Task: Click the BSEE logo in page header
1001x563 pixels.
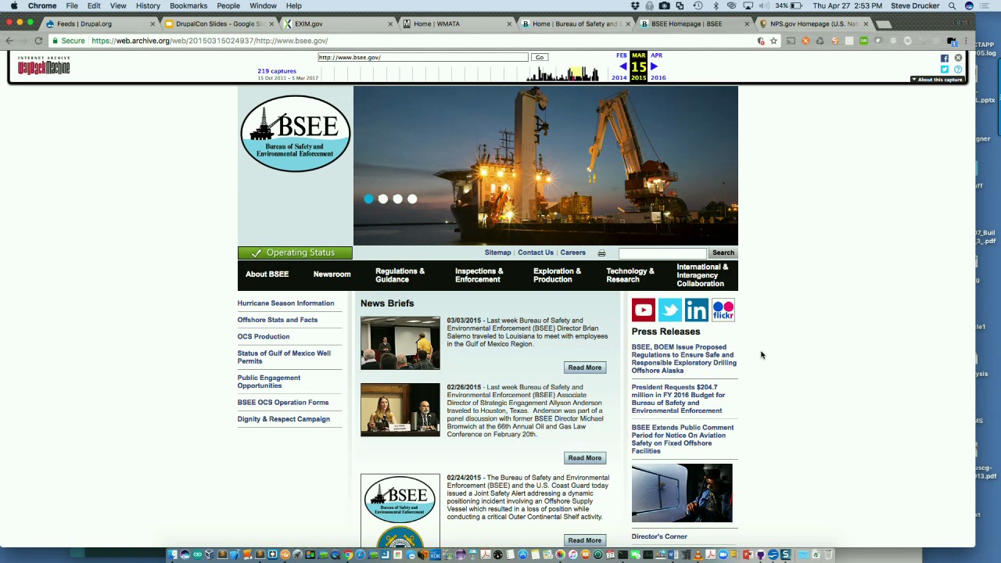Action: point(295,133)
